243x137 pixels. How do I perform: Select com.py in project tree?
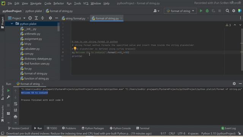[x=29, y=54]
